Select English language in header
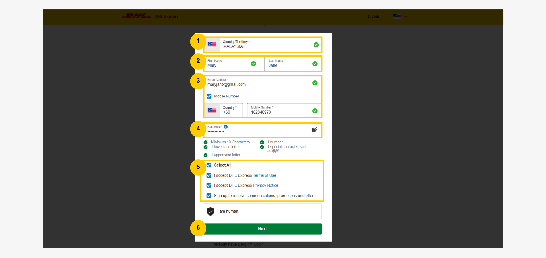This screenshot has width=546, height=258. (373, 17)
